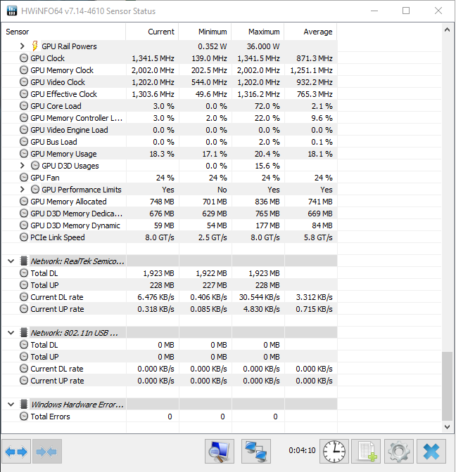Select the Current UP rate row showing 0.318 KB/s
The height and width of the screenshot is (472, 456).
pos(170,309)
